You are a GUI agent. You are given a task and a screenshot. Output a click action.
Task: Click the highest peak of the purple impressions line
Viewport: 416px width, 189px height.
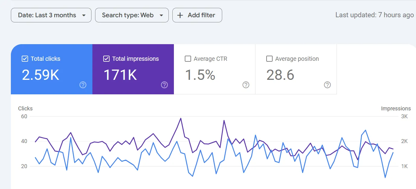point(181,118)
